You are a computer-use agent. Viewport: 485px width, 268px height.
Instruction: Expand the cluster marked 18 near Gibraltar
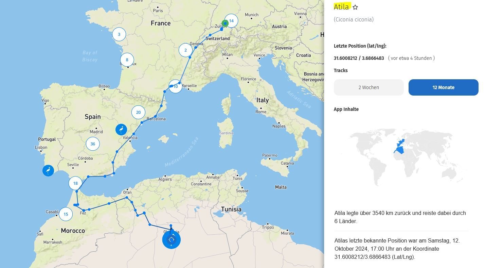coord(75,183)
